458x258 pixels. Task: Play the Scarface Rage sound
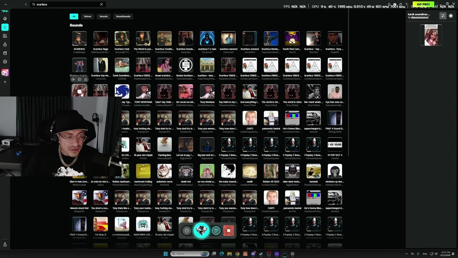click(x=101, y=39)
